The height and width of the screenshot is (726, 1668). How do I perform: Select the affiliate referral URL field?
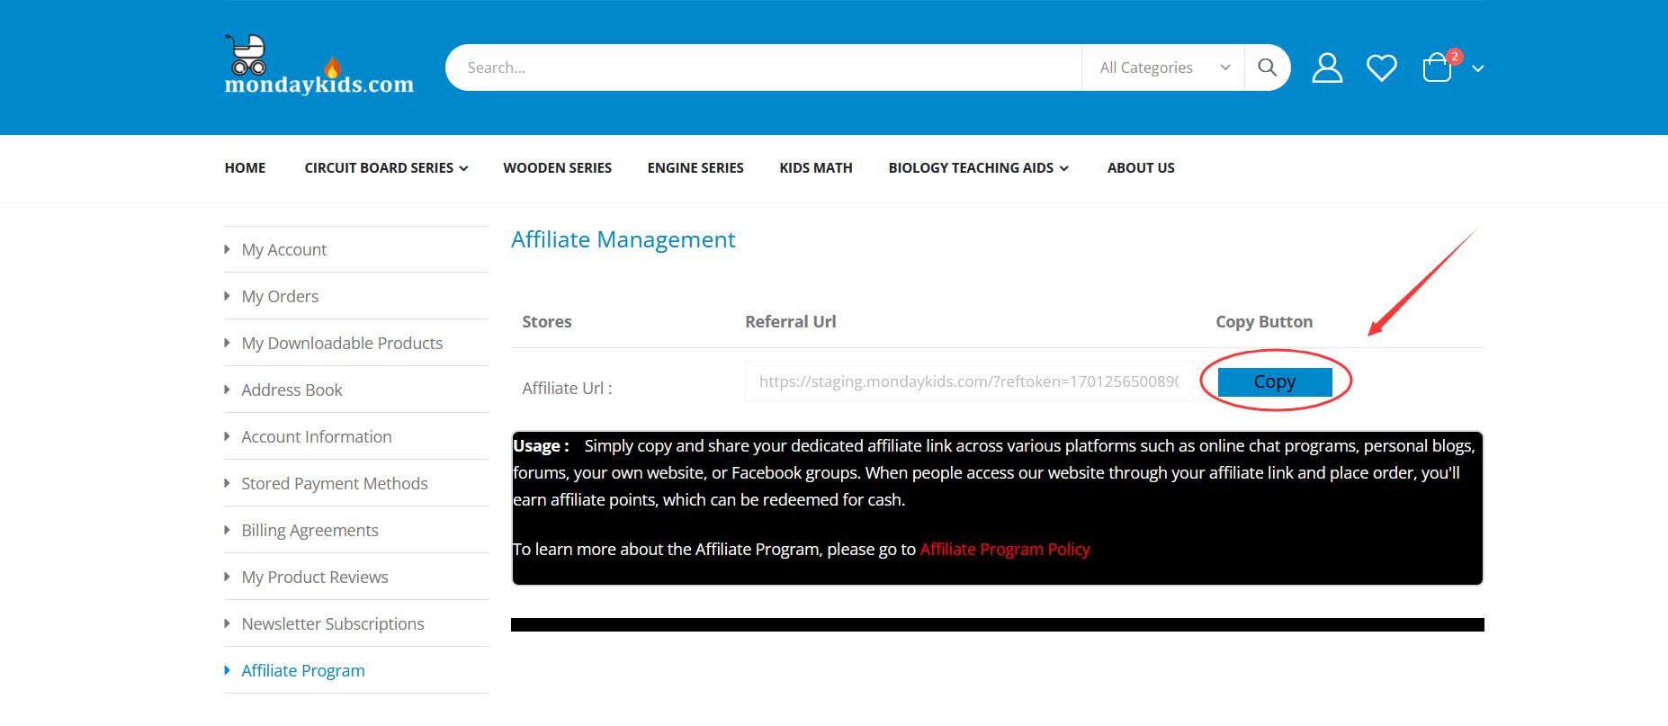967,381
